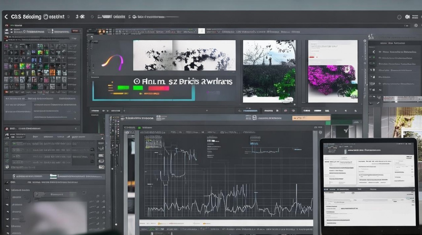Click the round icon at the title bar's right
This screenshot has height=235, width=422.
pyautogui.click(x=399, y=17)
